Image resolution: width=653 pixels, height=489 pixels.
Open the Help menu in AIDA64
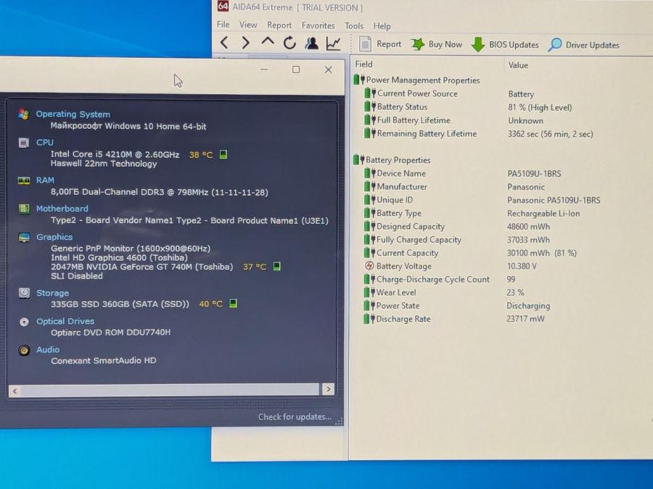coord(382,26)
